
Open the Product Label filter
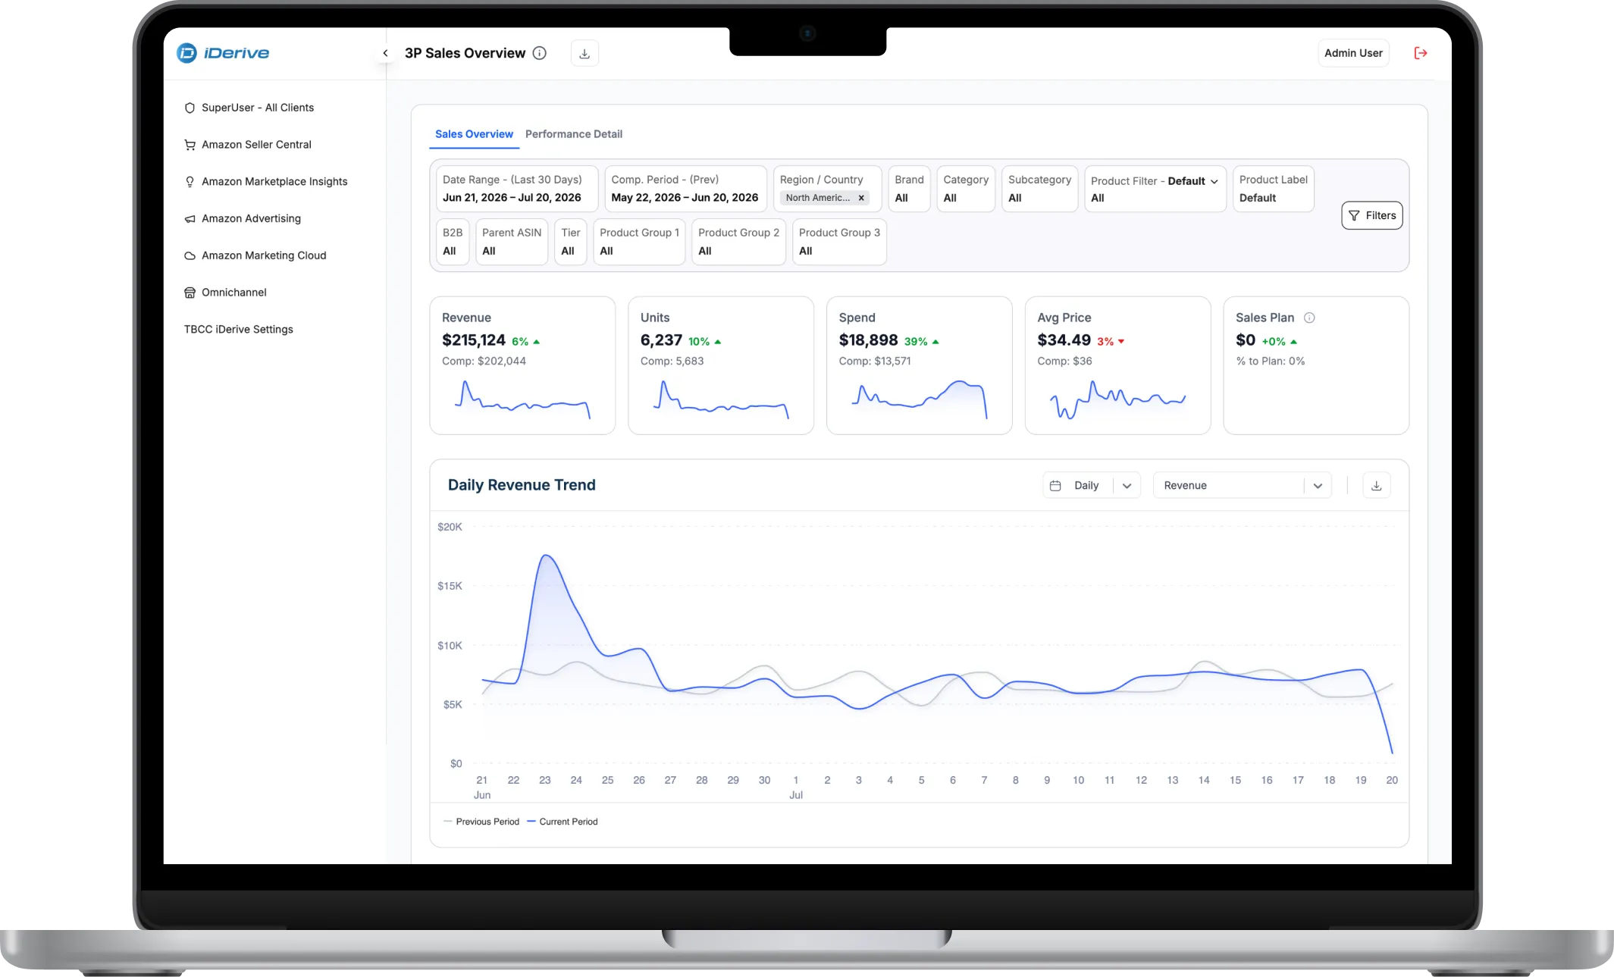tap(1274, 189)
